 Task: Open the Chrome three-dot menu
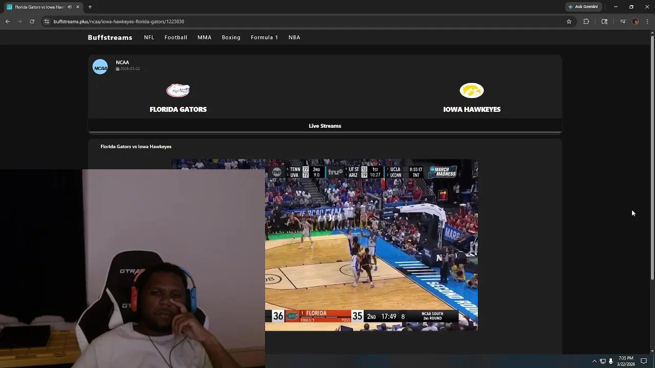[x=647, y=21]
